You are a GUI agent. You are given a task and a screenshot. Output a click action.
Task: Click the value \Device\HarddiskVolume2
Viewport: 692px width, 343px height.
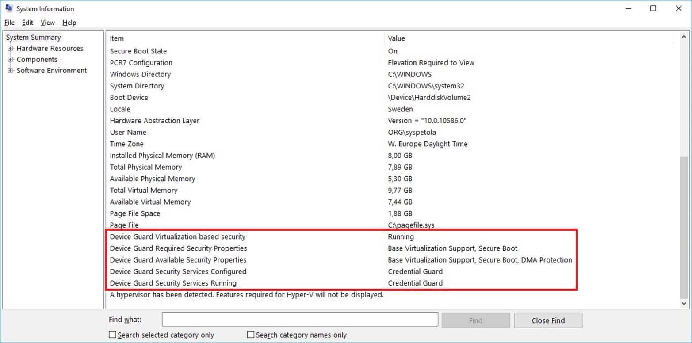point(429,98)
